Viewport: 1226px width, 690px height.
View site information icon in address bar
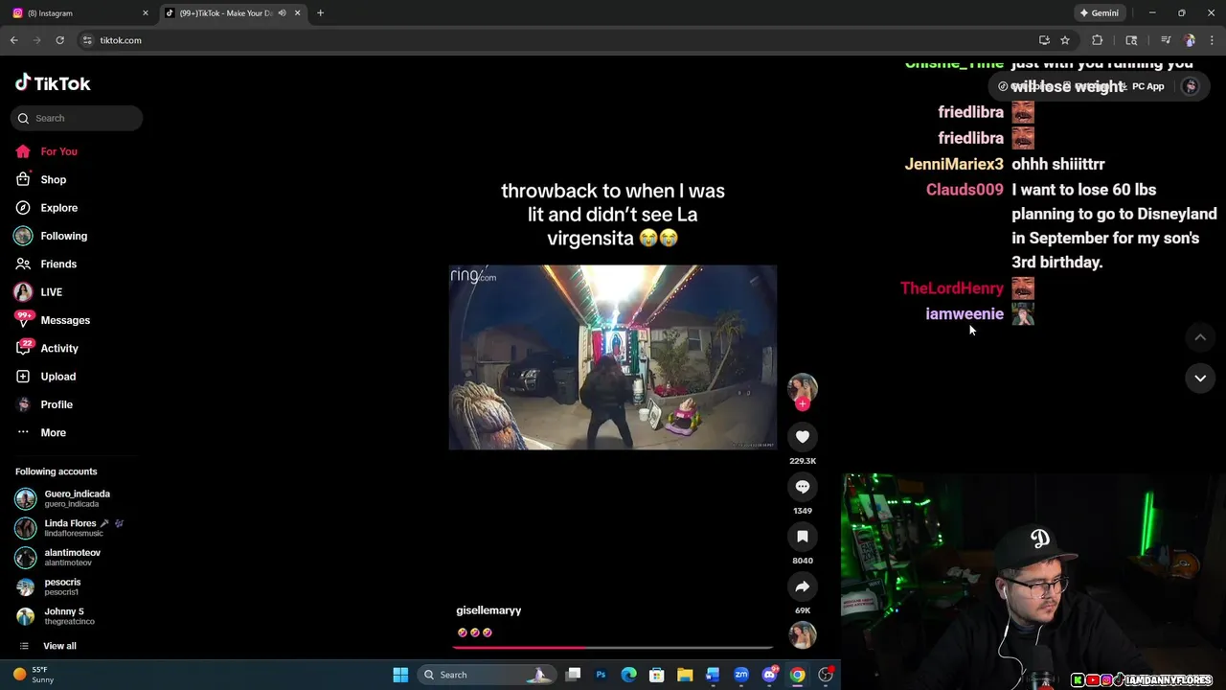click(x=87, y=40)
